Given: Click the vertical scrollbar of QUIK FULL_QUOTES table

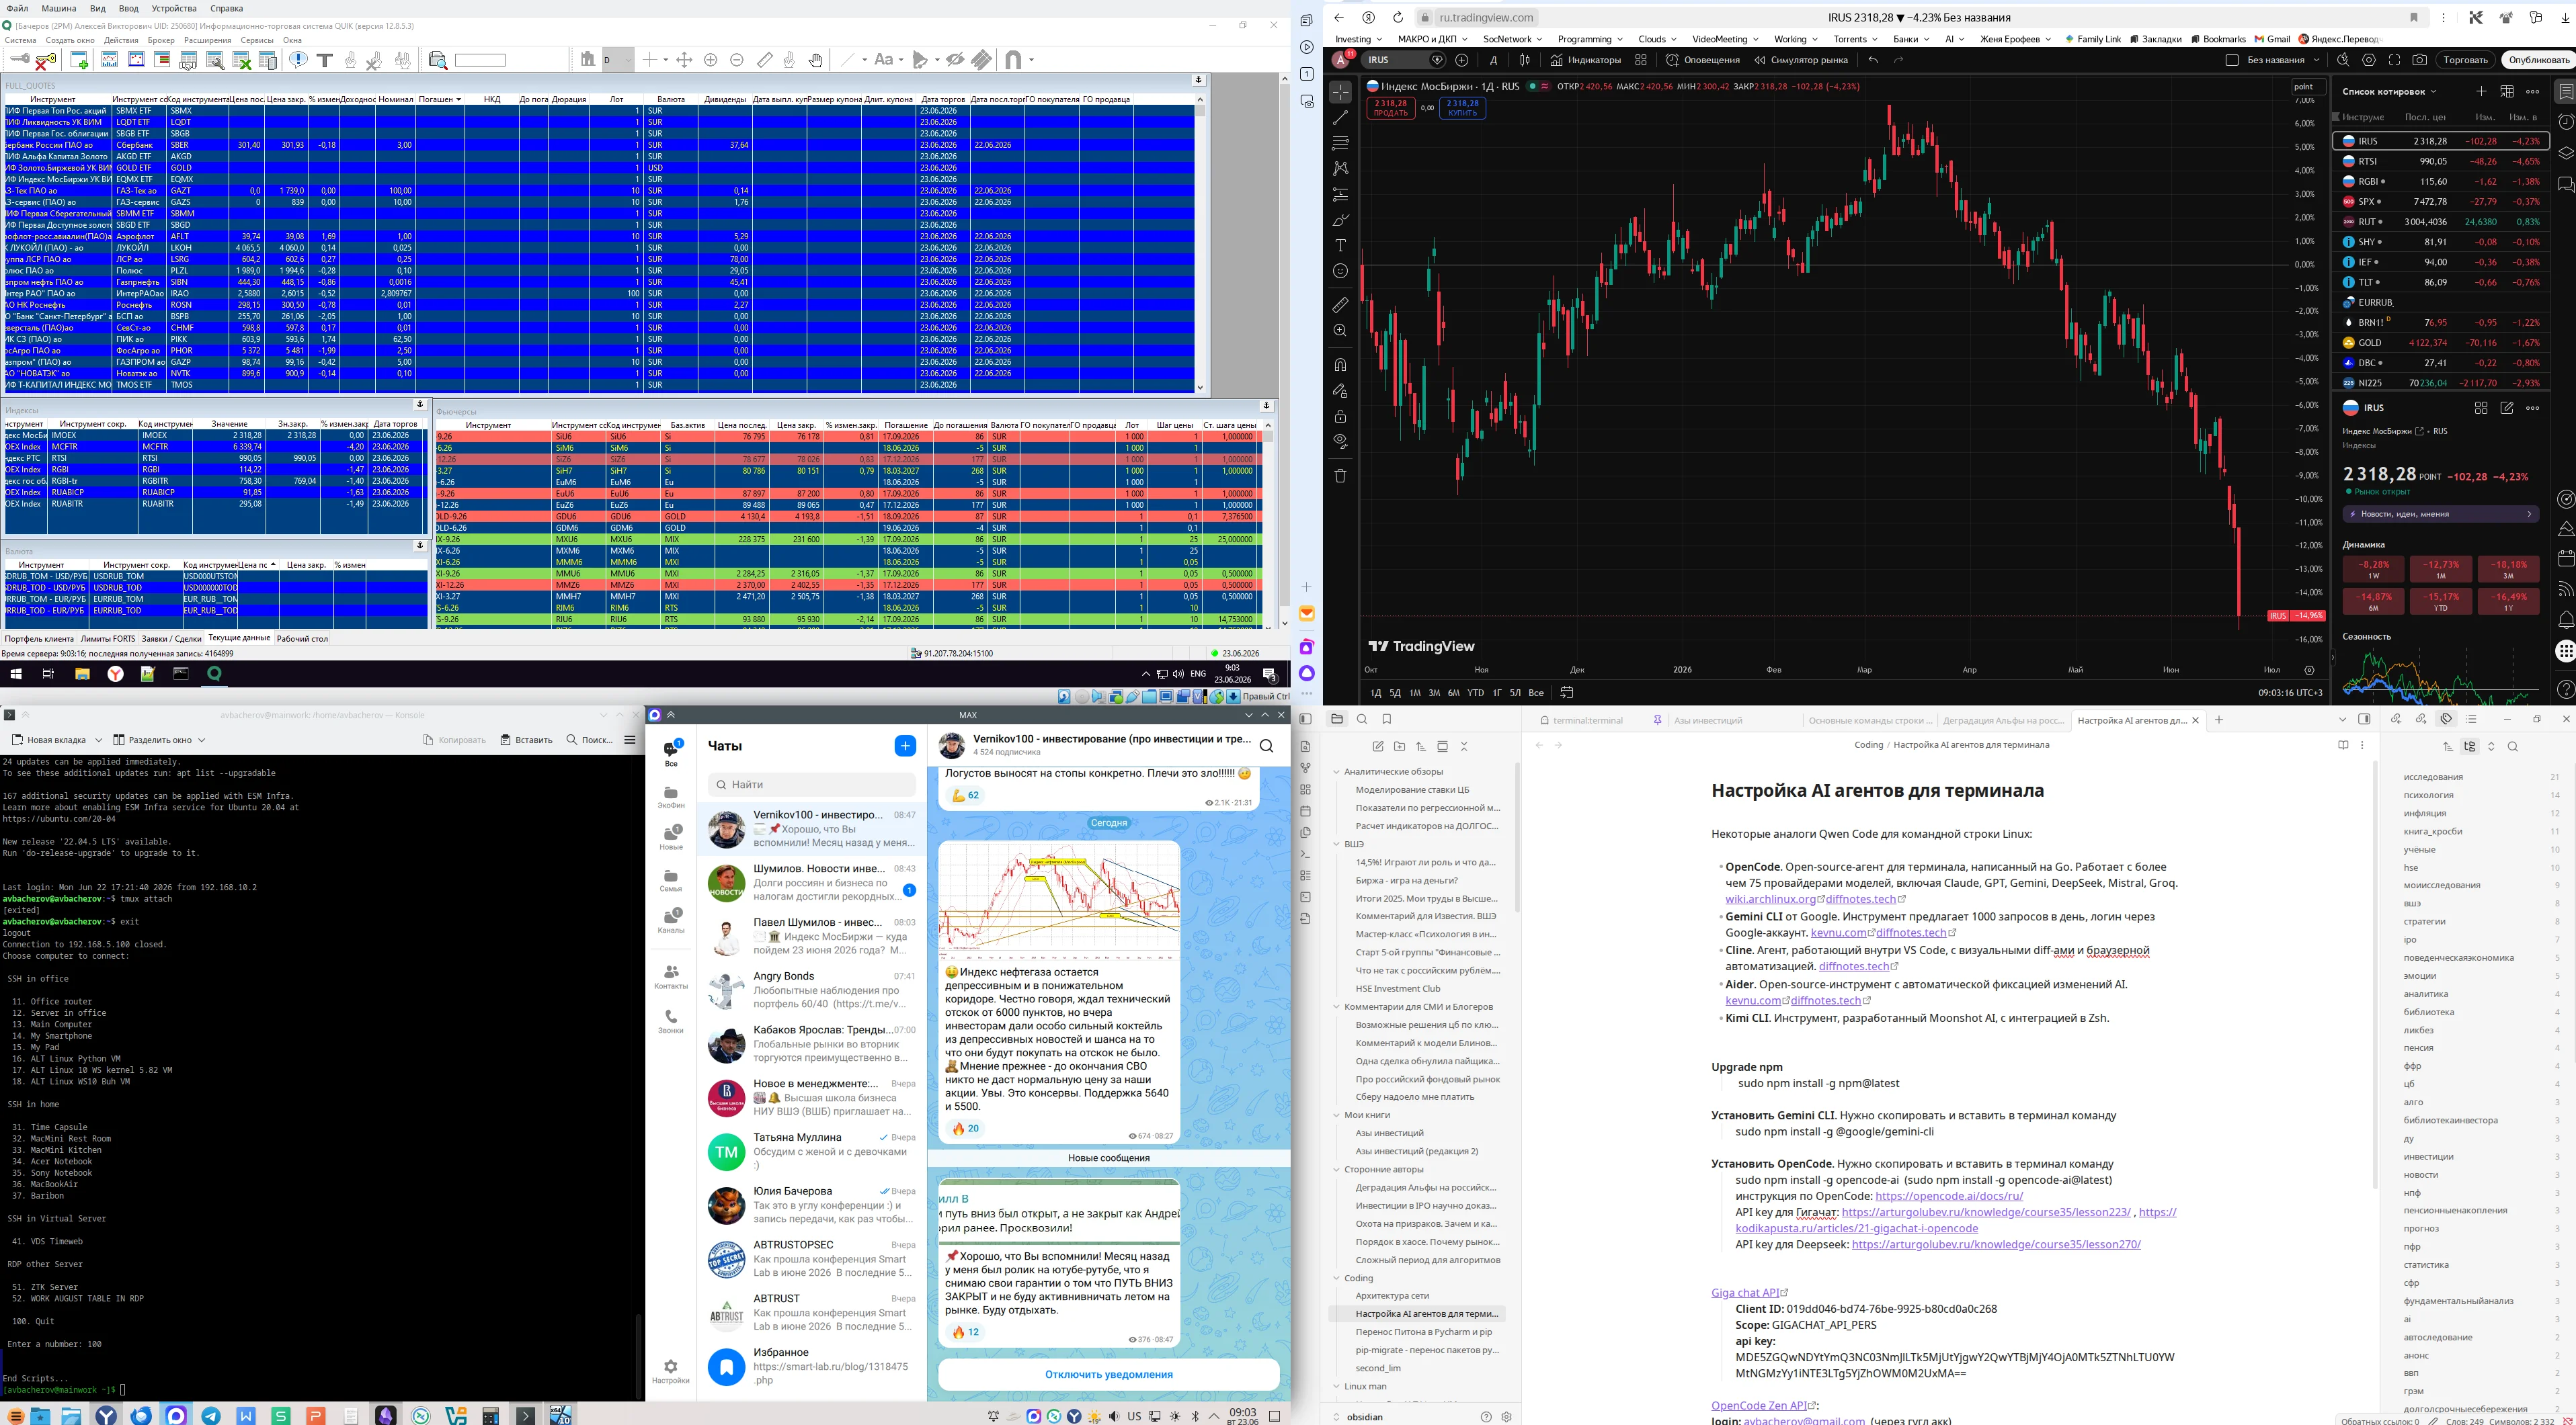Looking at the screenshot, I should (1200, 245).
